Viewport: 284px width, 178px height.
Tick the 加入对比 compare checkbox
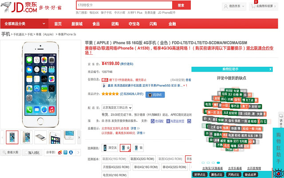[26, 153]
